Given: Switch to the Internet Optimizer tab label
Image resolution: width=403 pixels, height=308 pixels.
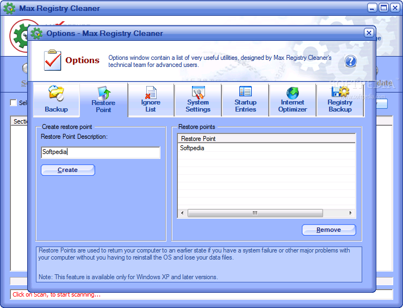Looking at the screenshot, I should [x=293, y=106].
